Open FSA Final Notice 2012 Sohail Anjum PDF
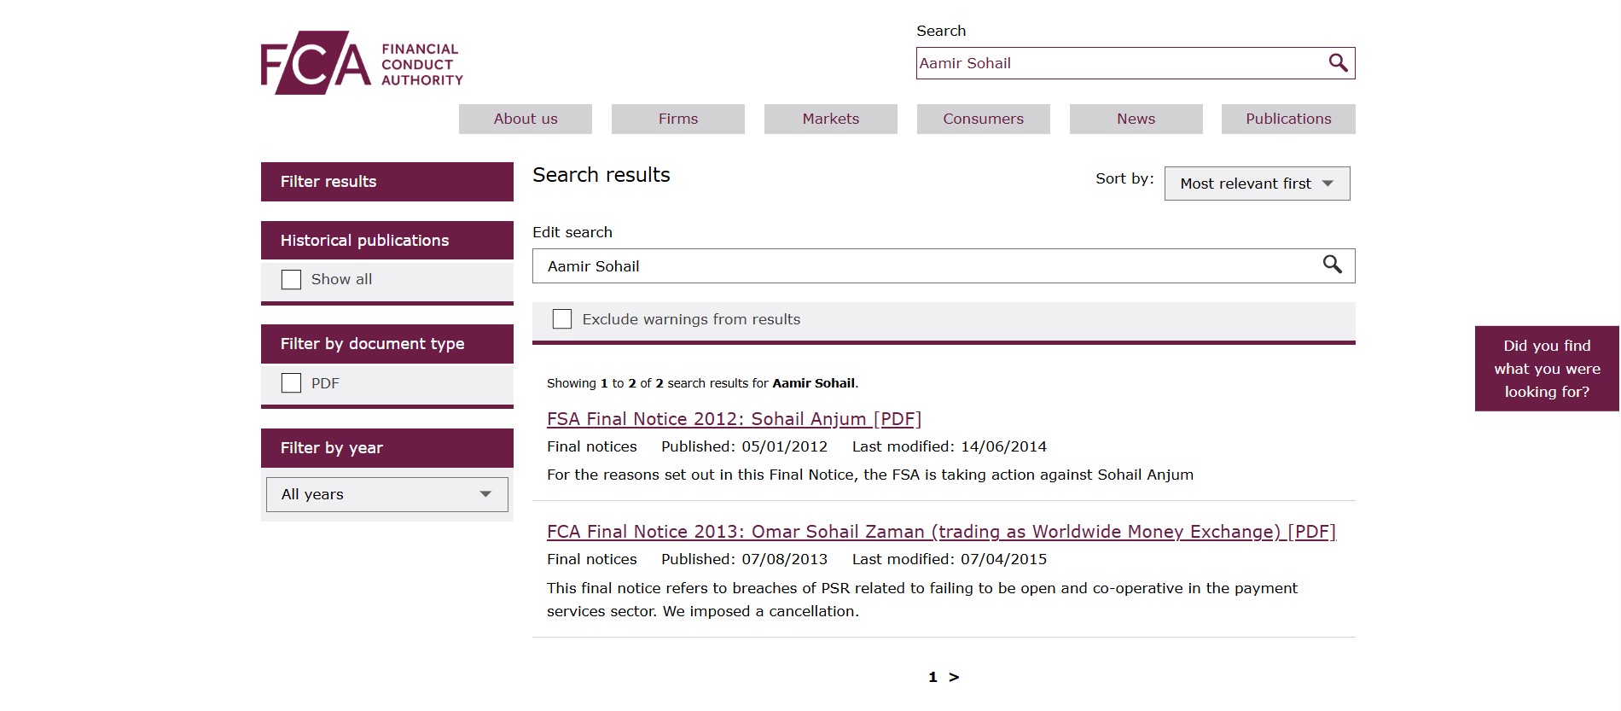Viewport: 1621px width, 711px height. point(734,419)
